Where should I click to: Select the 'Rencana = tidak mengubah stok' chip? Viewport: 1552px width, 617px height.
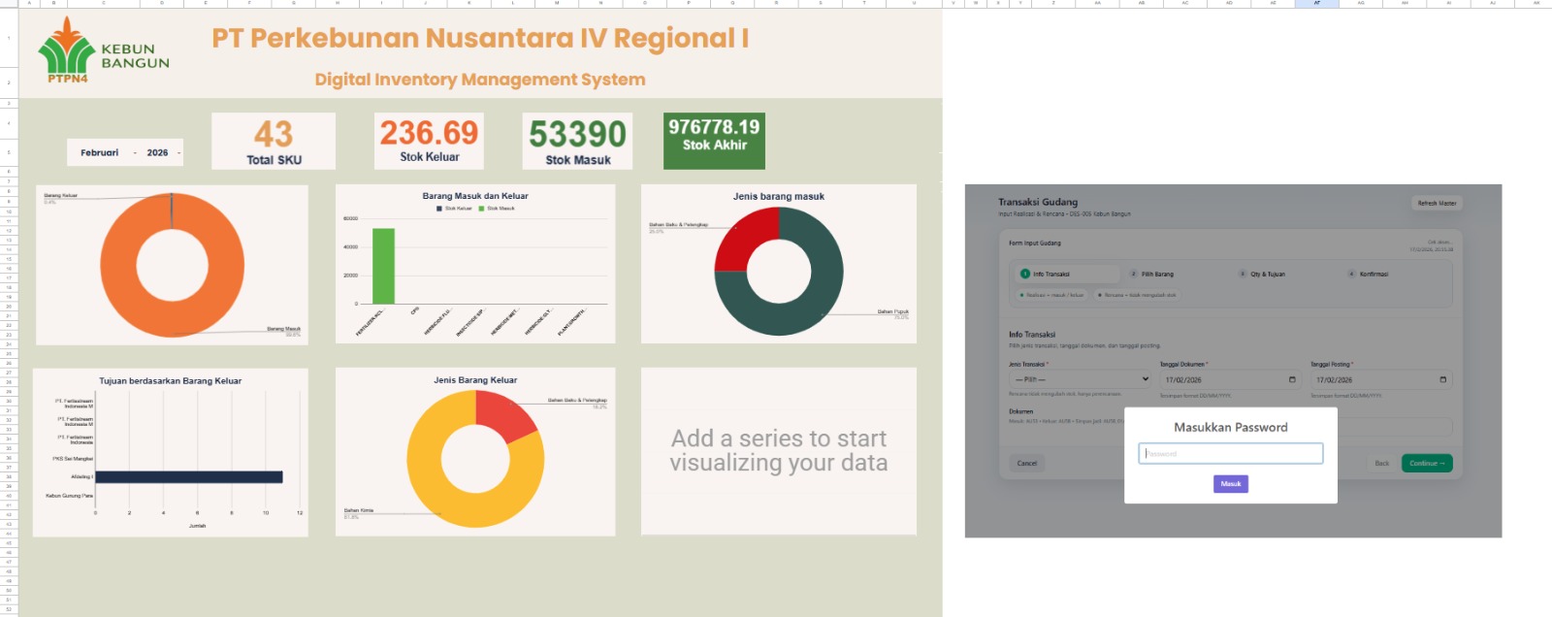[x=1137, y=295]
